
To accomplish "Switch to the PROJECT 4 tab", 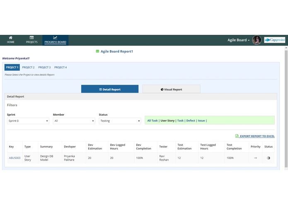I will click(61, 68).
